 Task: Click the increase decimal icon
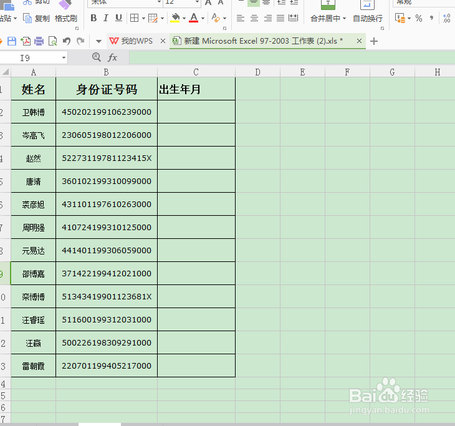pyautogui.click(x=446, y=18)
